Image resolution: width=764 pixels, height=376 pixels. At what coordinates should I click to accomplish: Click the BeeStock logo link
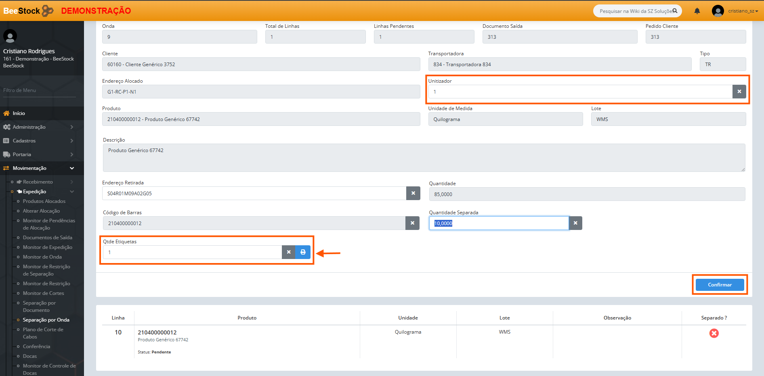(28, 11)
